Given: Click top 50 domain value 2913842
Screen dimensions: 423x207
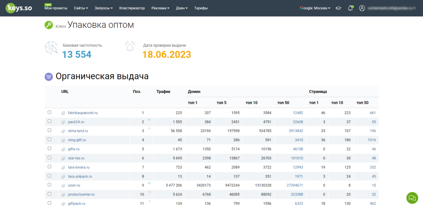Looking at the screenshot, I should pyautogui.click(x=296, y=131).
